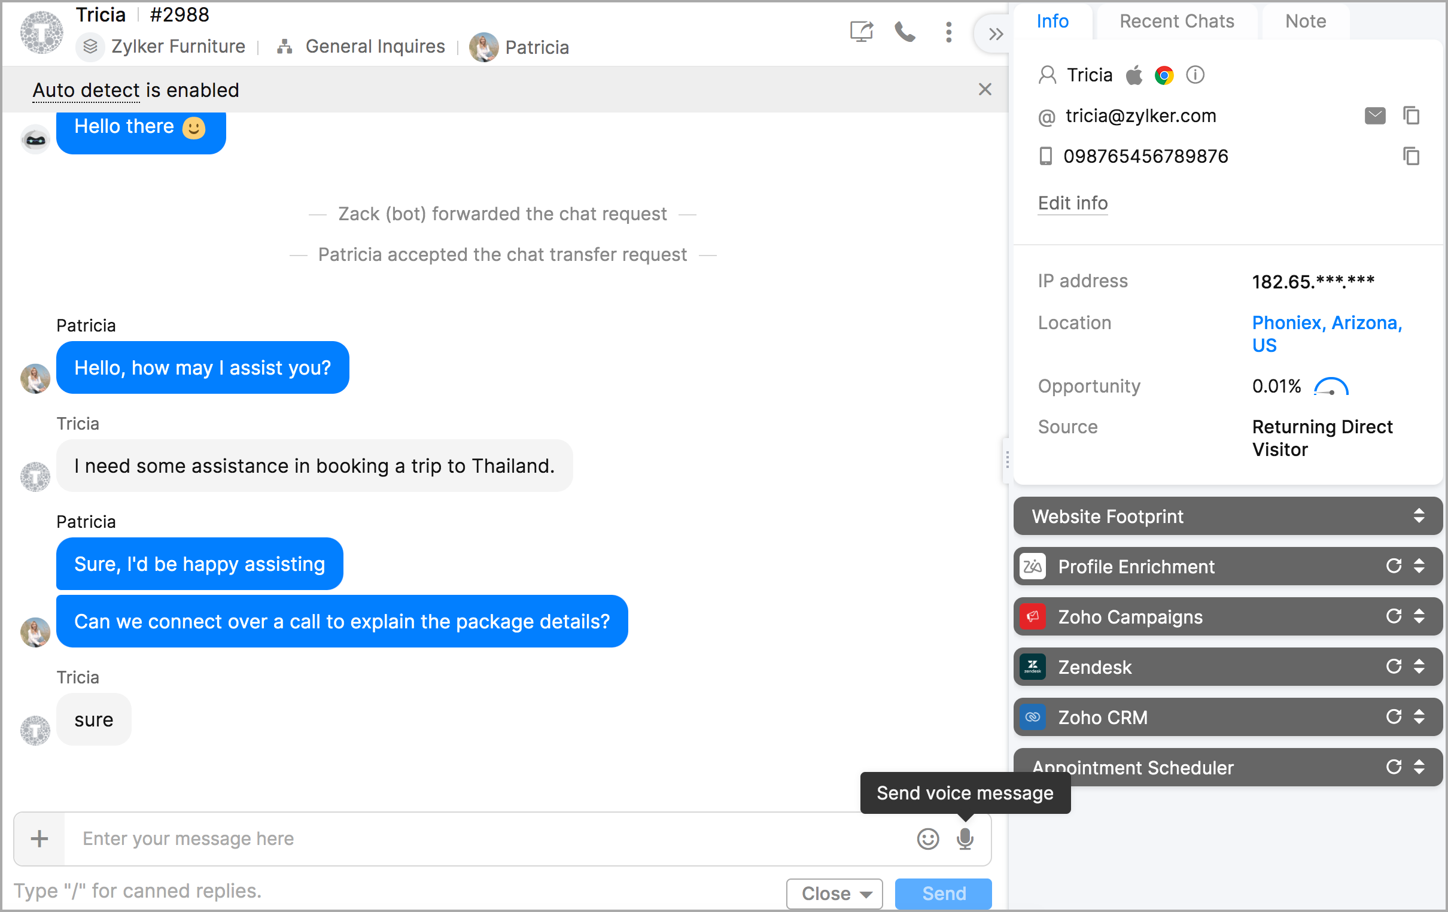
Task: Click the Edit info link
Action: [1072, 203]
